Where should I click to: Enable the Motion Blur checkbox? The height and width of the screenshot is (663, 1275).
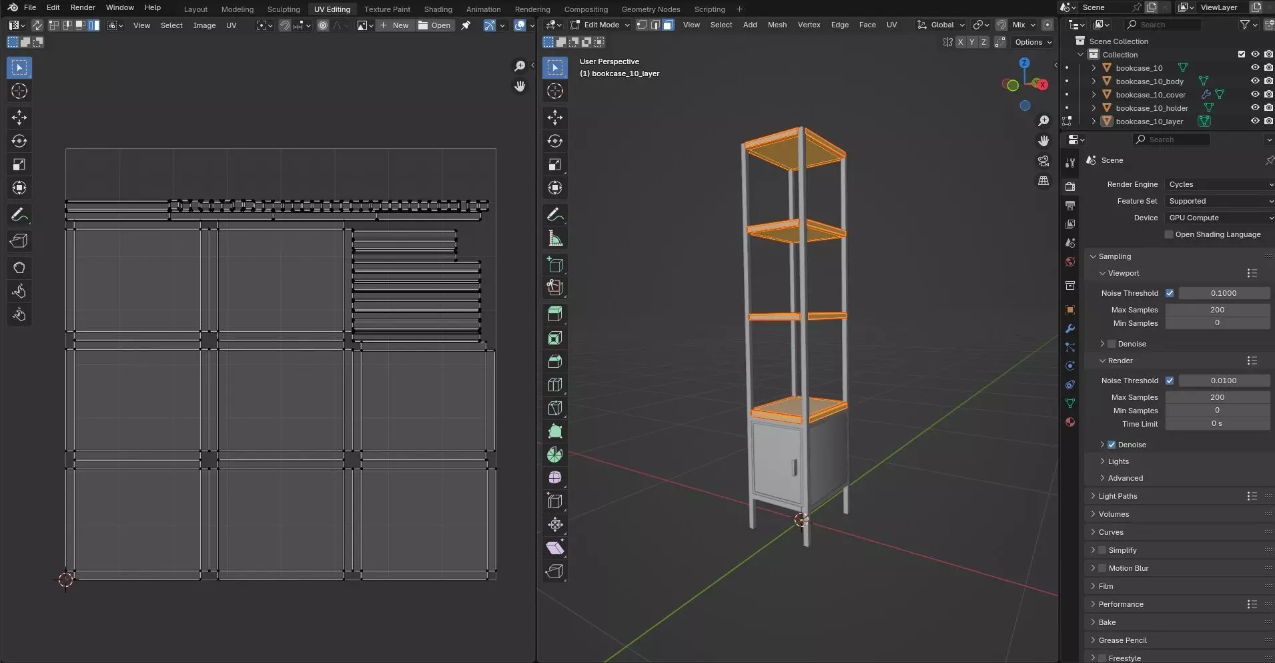click(x=1102, y=568)
